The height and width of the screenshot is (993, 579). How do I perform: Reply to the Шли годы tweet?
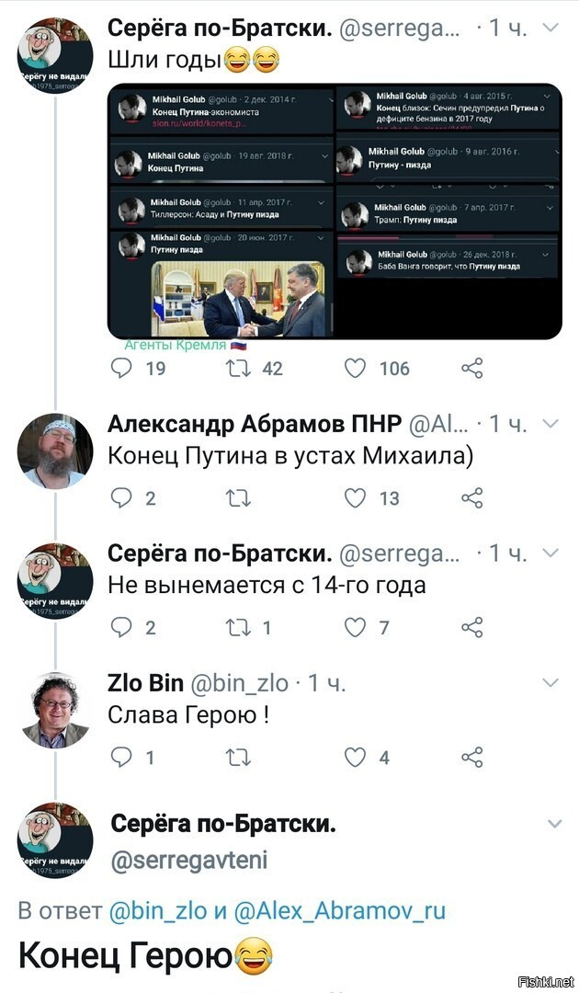click(x=121, y=368)
